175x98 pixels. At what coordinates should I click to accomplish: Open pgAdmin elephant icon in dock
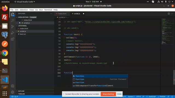pyautogui.click(x=5, y=35)
